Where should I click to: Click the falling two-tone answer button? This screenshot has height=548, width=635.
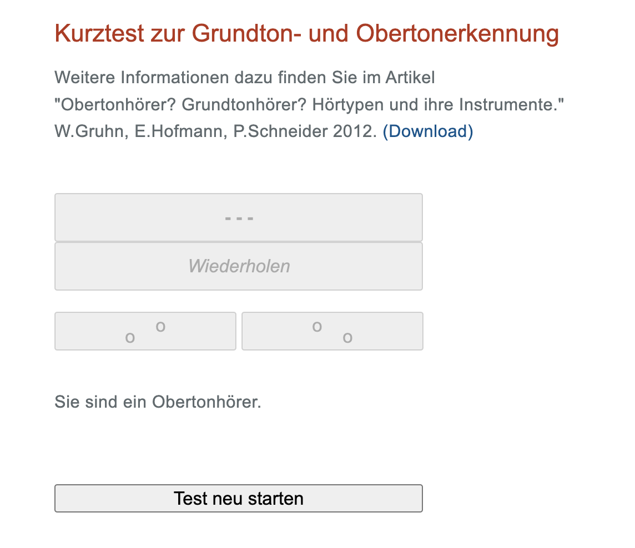point(332,331)
